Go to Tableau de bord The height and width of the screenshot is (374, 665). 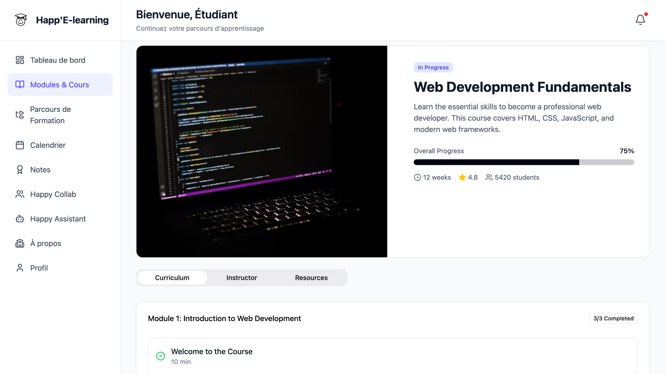[60, 60]
